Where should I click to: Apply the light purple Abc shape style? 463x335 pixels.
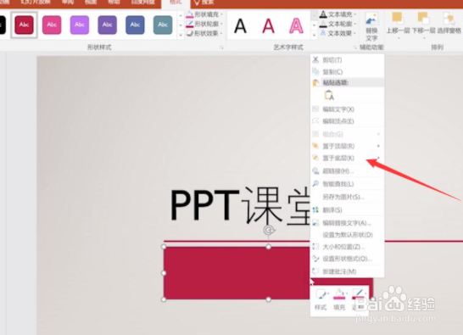point(80,25)
